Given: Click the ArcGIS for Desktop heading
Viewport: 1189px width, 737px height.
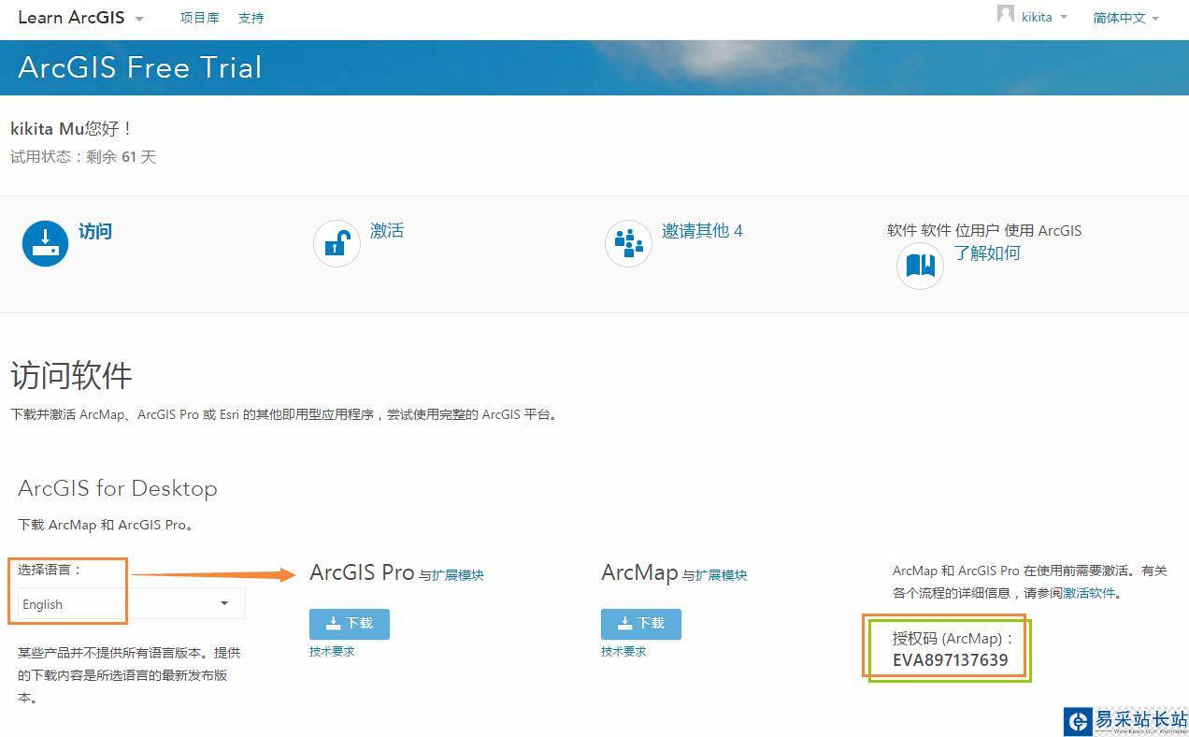Looking at the screenshot, I should click(118, 488).
